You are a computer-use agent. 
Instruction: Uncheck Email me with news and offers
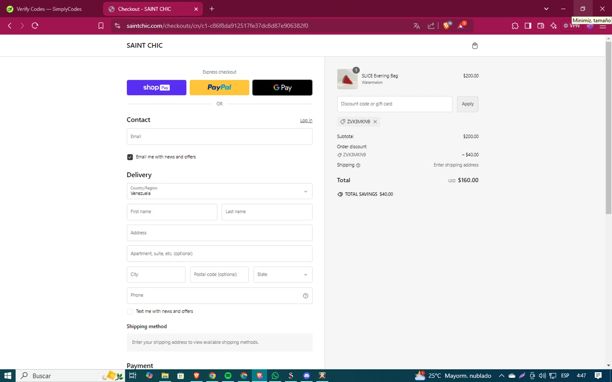pos(130,157)
